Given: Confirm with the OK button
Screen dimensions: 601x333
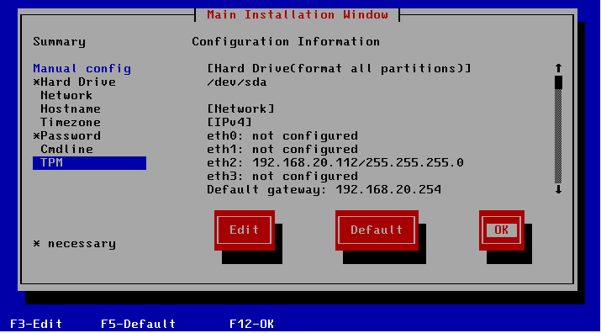Looking at the screenshot, I should click(x=501, y=230).
